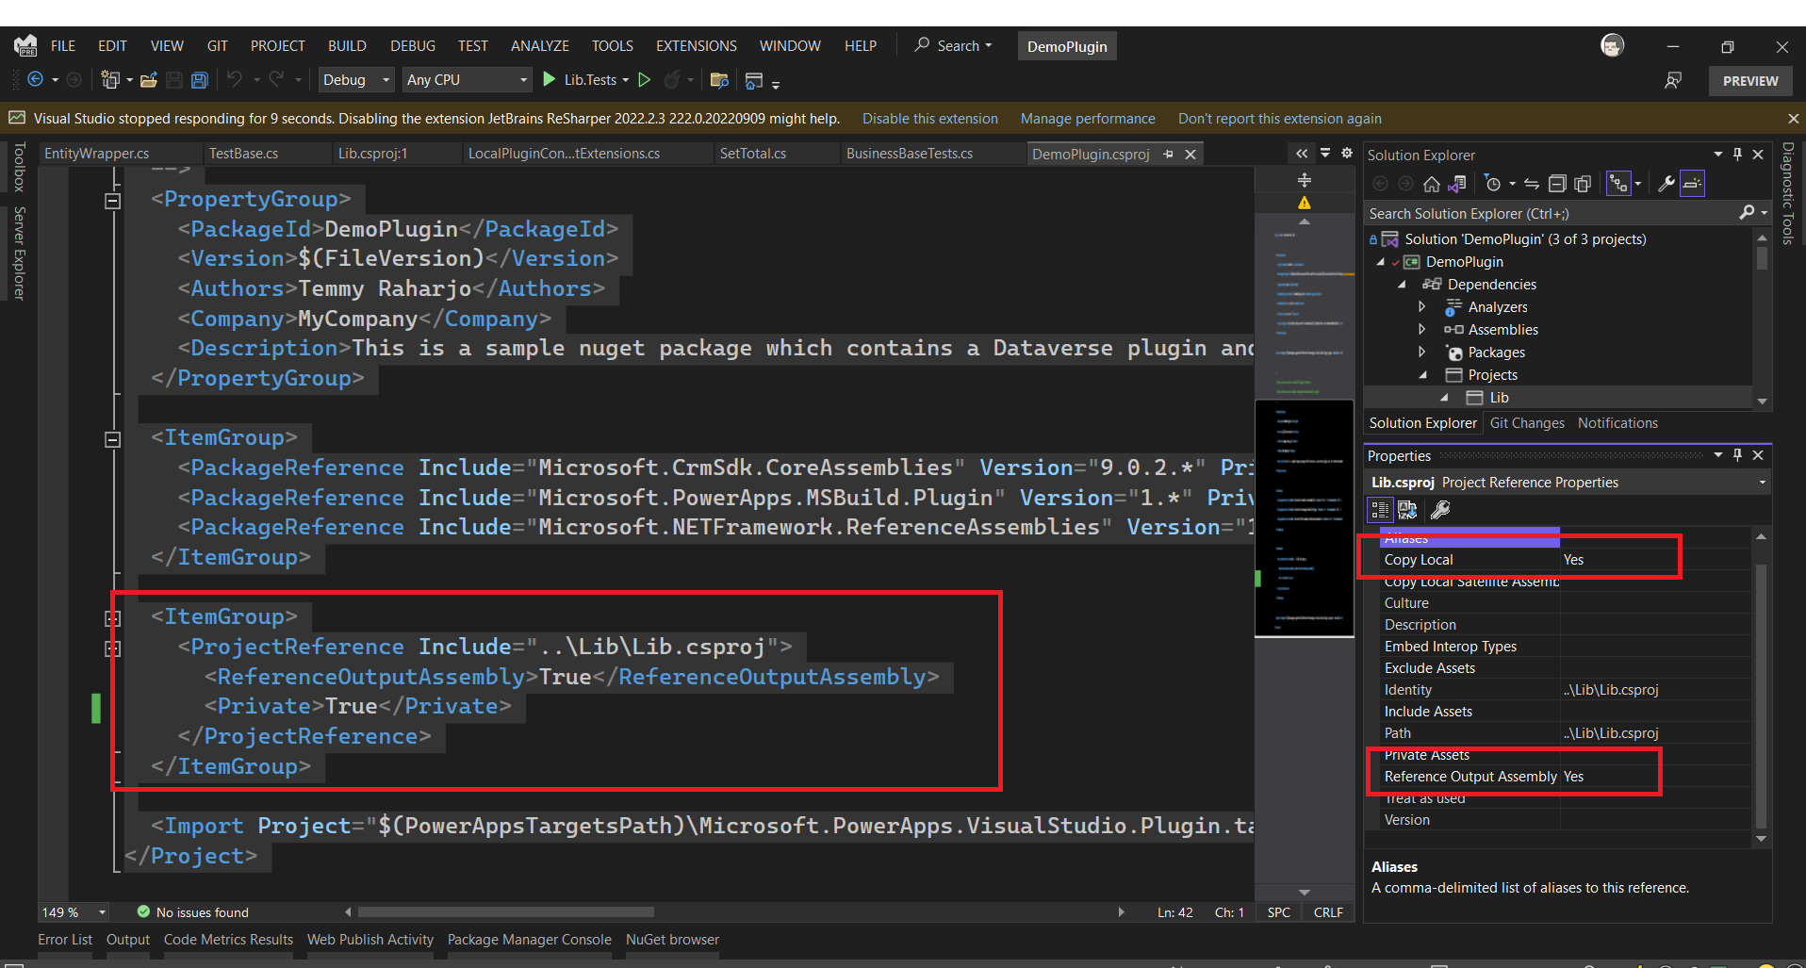Click the Solution Explorer vertical scrollbar thumb

point(1762,257)
